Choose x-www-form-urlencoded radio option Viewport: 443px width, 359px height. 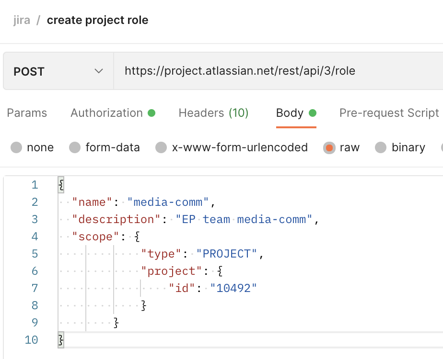pos(161,147)
